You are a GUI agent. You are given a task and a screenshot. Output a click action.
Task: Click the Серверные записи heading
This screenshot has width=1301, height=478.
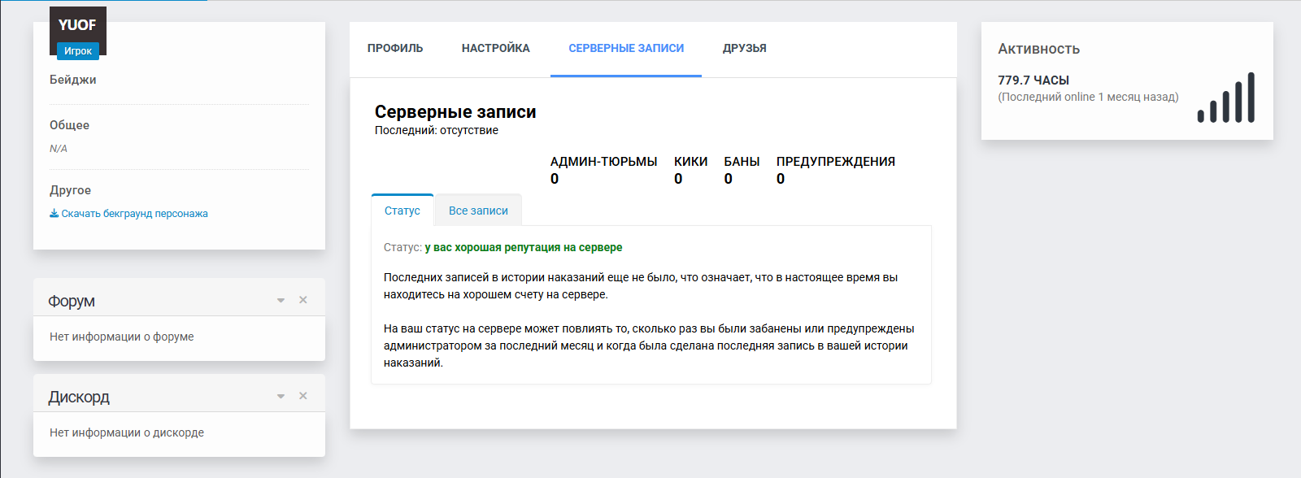coord(455,112)
